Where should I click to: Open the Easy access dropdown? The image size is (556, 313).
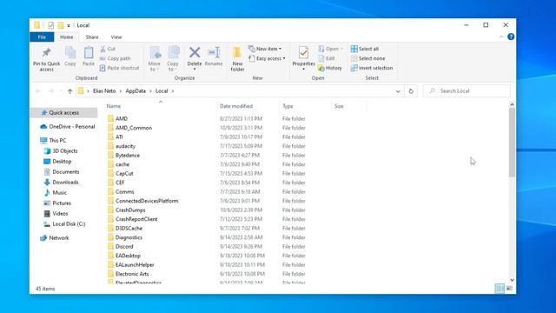[267, 58]
